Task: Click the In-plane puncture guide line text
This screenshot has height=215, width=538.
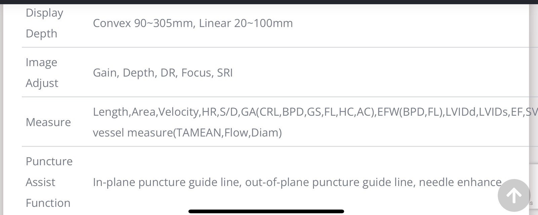Action: coord(167,182)
